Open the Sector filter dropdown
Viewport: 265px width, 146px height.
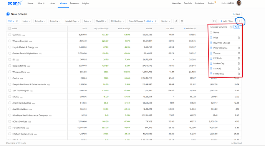point(166,21)
